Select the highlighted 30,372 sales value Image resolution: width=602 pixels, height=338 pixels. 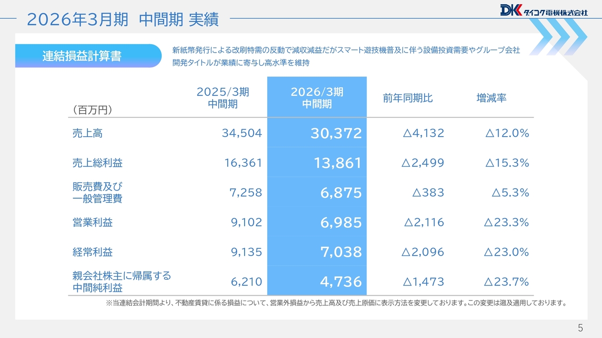coord(336,133)
